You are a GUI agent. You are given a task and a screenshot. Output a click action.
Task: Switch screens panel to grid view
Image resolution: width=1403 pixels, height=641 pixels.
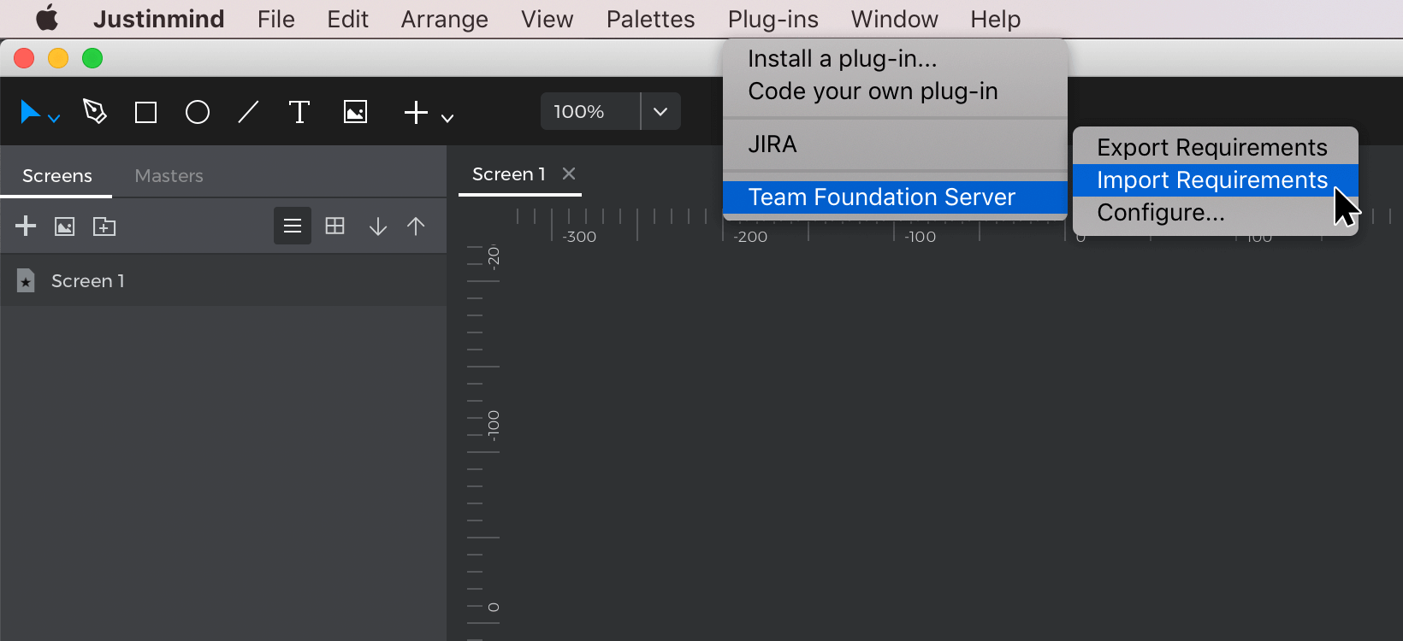click(x=335, y=226)
